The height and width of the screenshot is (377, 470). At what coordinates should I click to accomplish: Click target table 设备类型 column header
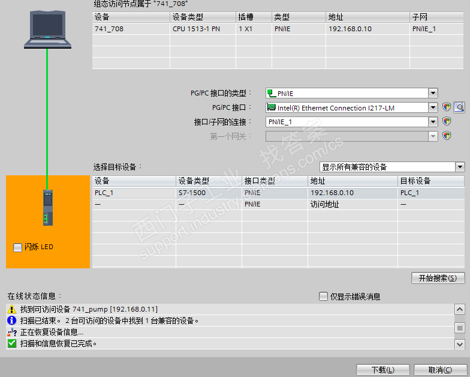209,181
